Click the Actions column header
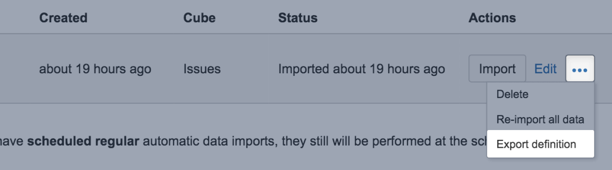 [492, 18]
